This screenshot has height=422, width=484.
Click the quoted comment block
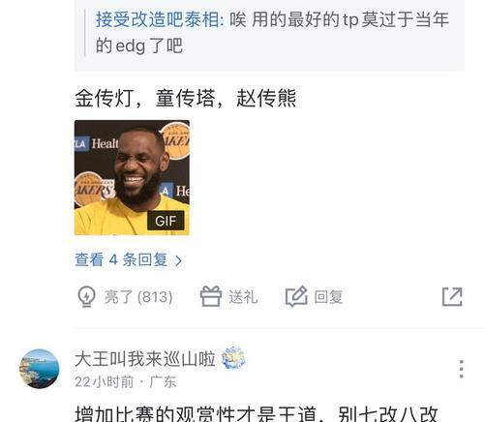coord(269,34)
